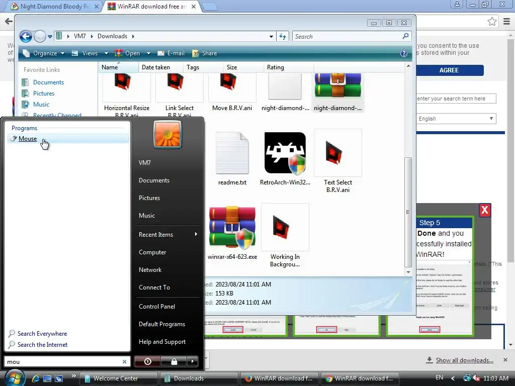Click Show all downloads link

pyautogui.click(x=464, y=360)
